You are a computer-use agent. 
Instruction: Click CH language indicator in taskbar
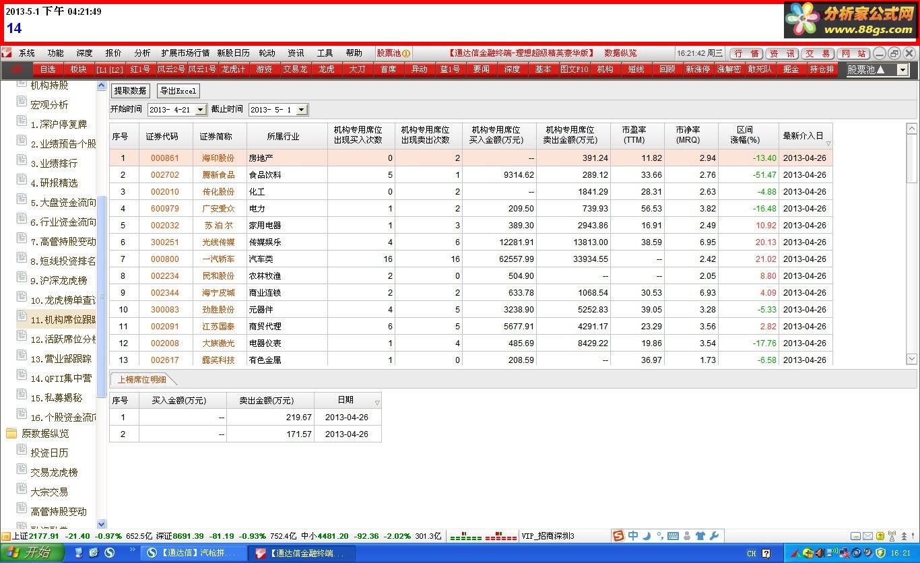(751, 554)
